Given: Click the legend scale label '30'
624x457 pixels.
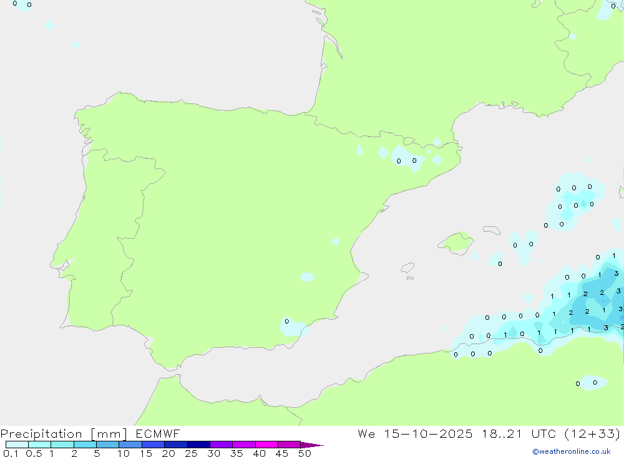Looking at the screenshot, I should 213,453.
